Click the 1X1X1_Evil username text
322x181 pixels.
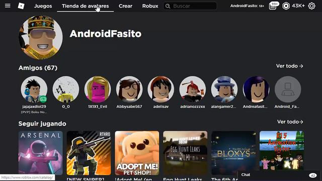[98, 107]
